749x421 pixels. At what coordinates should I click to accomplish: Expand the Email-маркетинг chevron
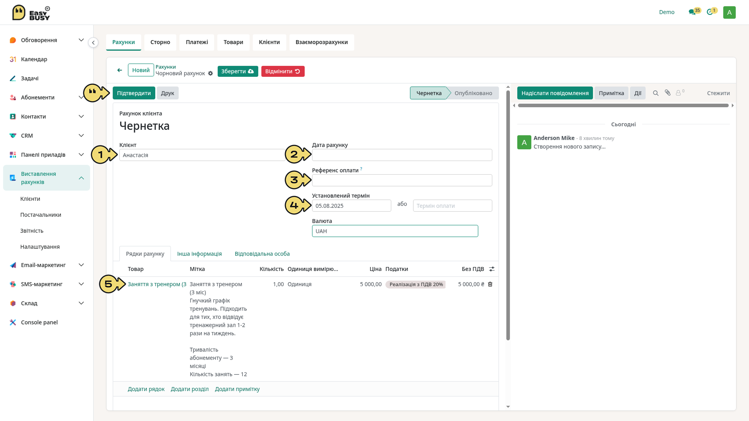[81, 265]
